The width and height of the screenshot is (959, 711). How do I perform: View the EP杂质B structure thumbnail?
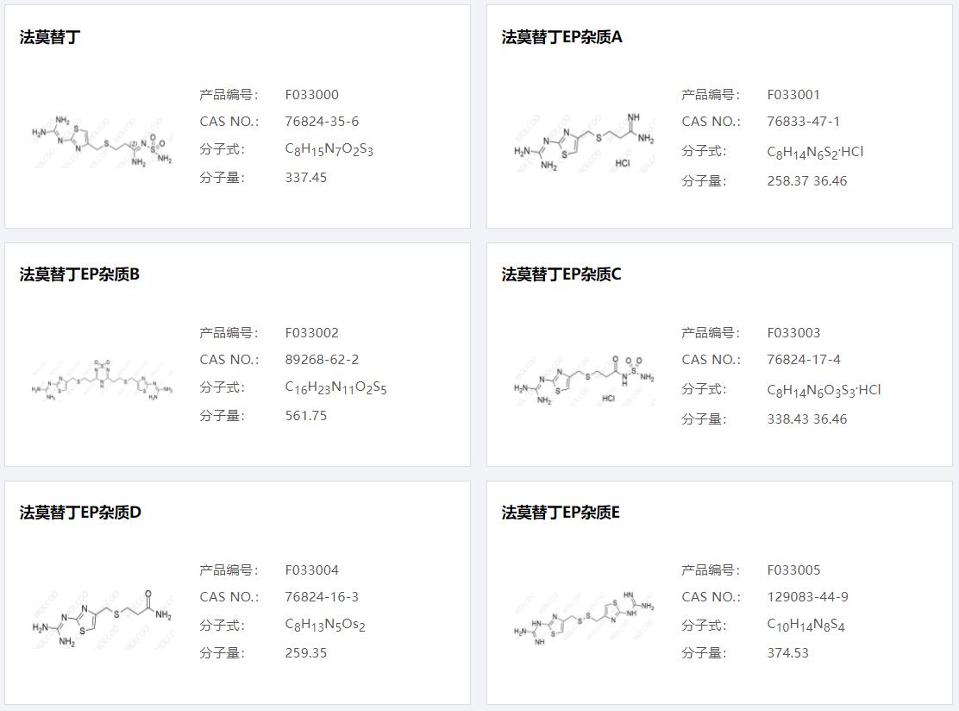pos(102,377)
